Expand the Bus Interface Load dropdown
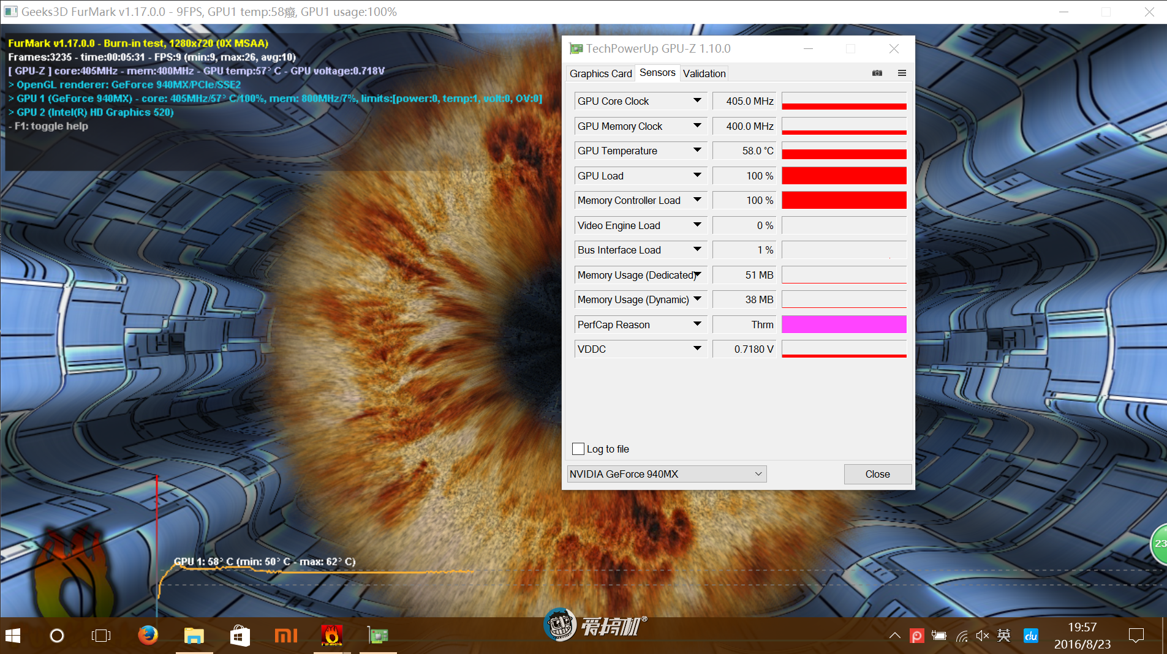 pyautogui.click(x=697, y=250)
